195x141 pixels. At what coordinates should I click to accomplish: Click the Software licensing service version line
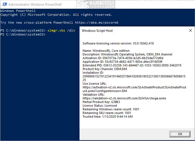(118, 43)
